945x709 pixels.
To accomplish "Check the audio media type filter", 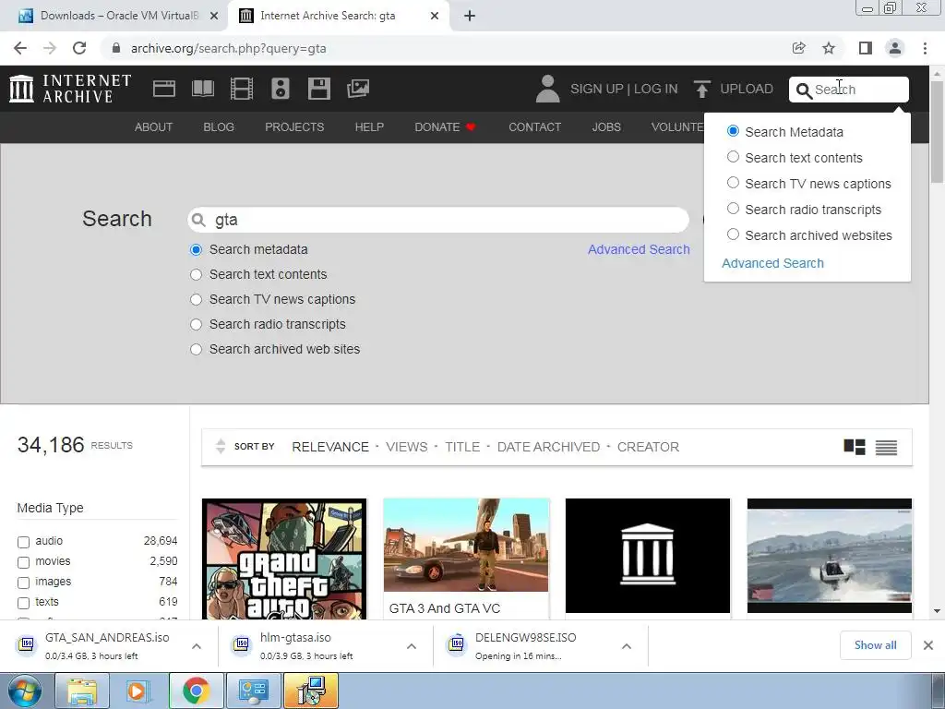I will coord(23,542).
